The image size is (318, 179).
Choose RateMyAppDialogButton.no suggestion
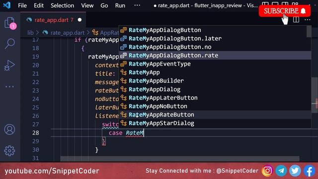215,47
